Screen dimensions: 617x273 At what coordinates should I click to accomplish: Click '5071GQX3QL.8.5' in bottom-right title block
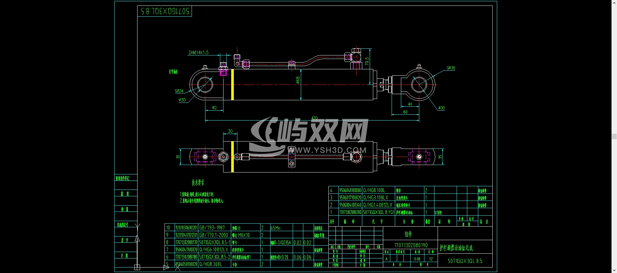pyautogui.click(x=465, y=261)
